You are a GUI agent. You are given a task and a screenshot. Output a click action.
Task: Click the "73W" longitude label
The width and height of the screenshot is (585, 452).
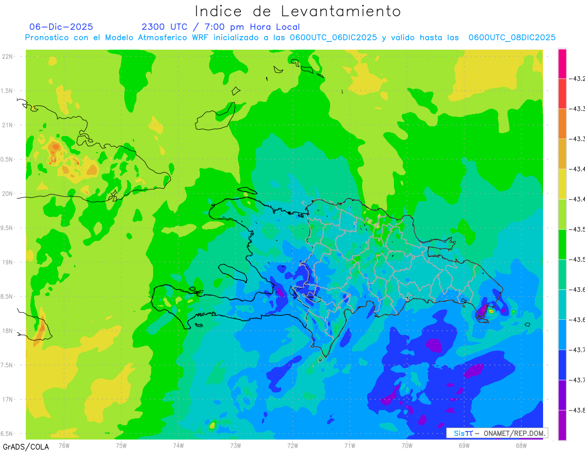(x=235, y=446)
